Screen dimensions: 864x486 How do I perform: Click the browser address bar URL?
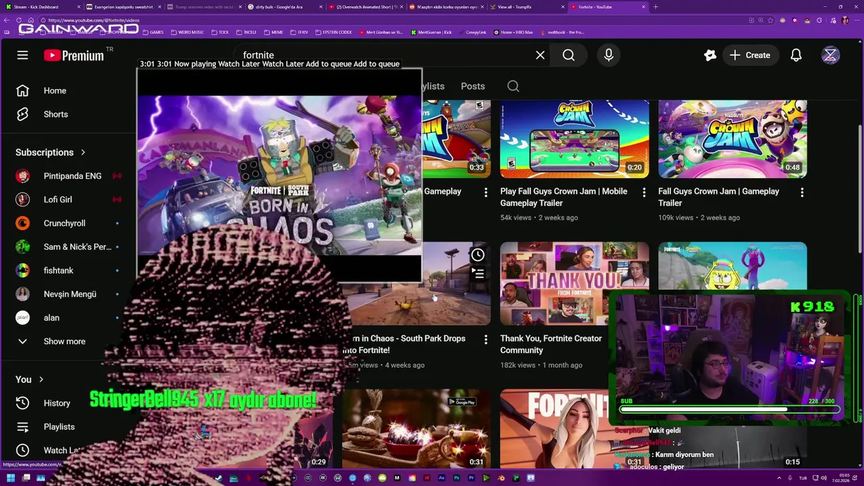[x=94, y=20]
